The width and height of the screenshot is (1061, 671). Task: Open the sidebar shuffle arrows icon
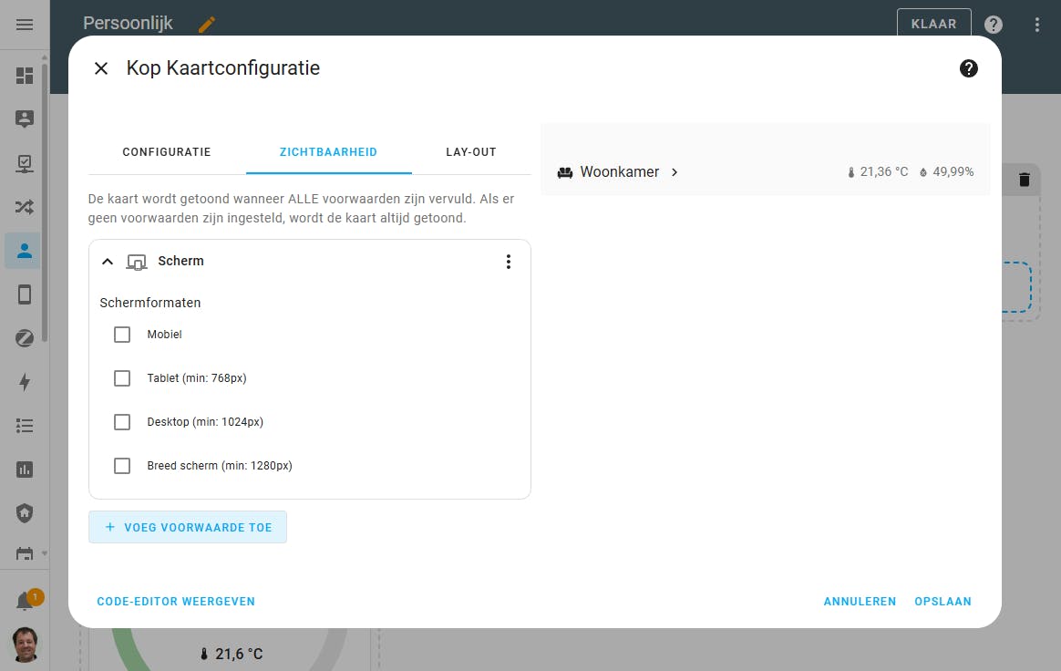pos(25,207)
